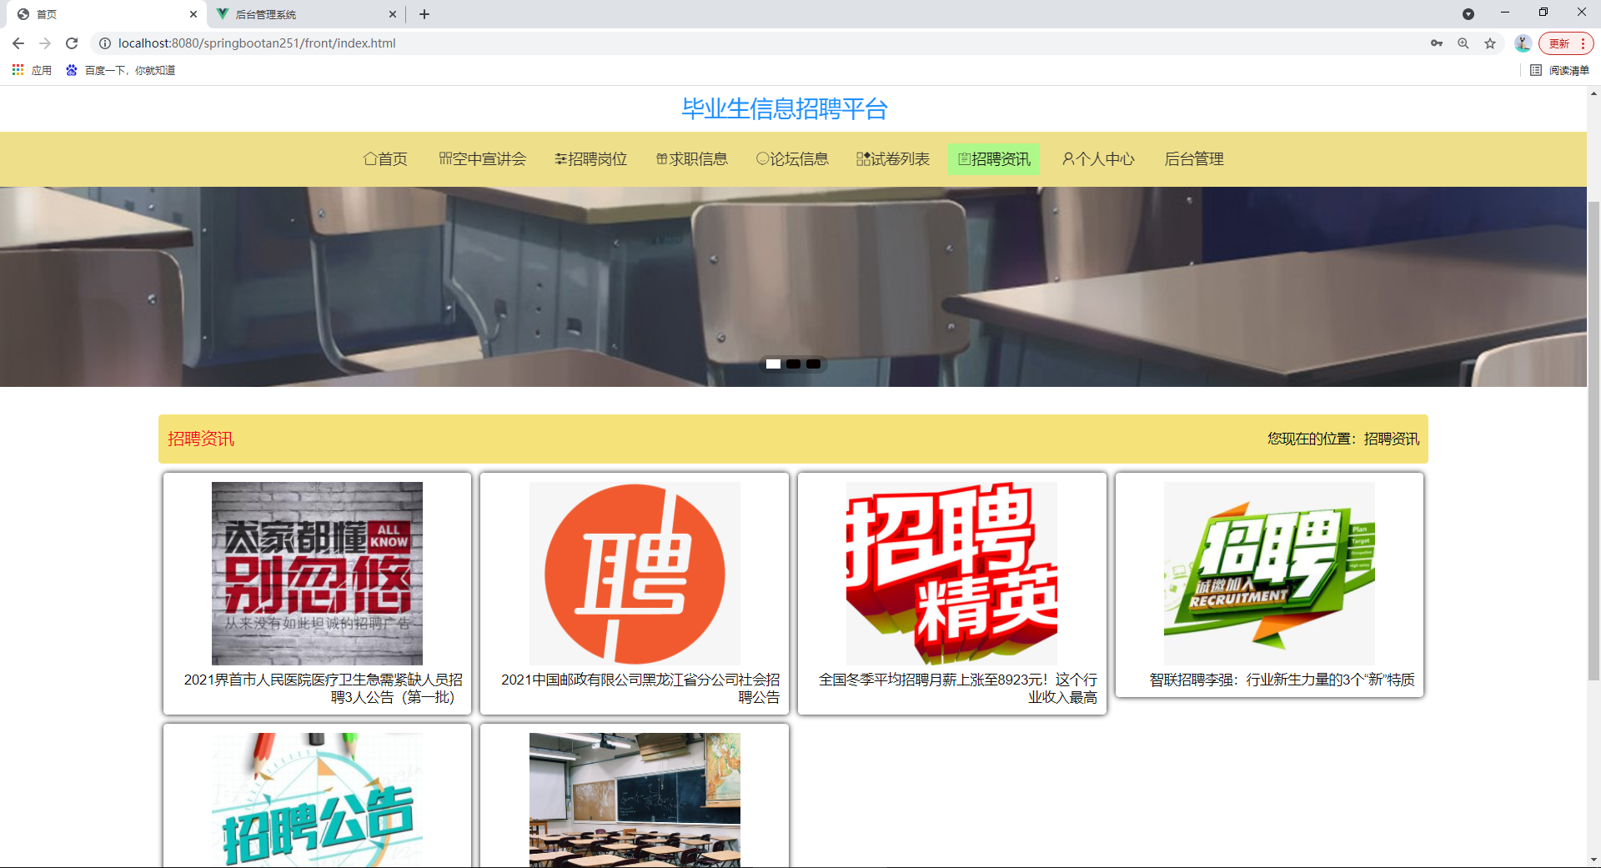Screen dimensions: 1601x868
Task: Click the red 招聘资讯 section heading
Action: click(x=201, y=439)
